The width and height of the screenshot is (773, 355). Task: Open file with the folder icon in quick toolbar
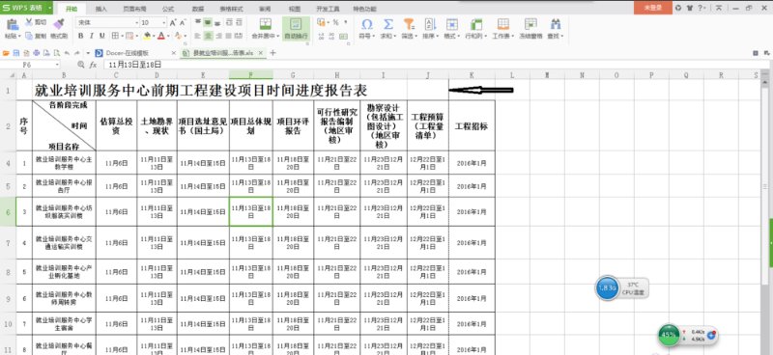(7, 53)
